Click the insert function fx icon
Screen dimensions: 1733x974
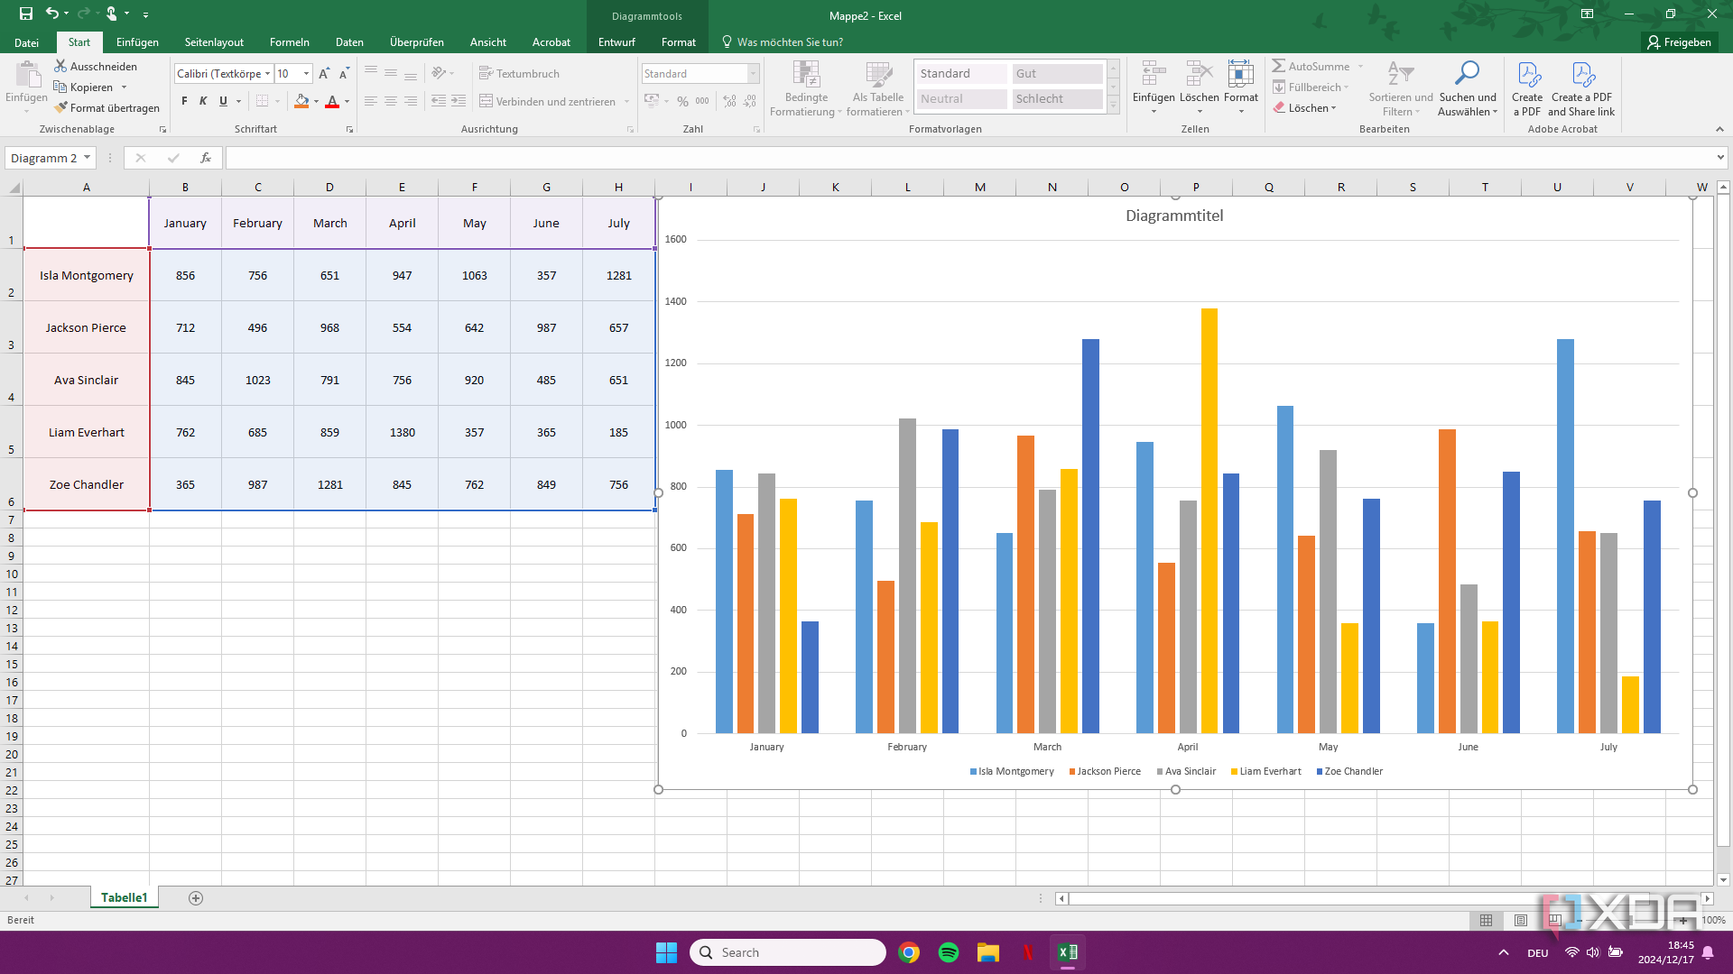pyautogui.click(x=206, y=158)
